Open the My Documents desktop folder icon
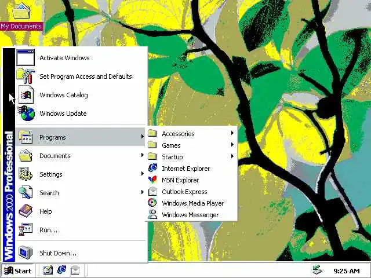Viewport: 371px width, 278px height. 21,10
